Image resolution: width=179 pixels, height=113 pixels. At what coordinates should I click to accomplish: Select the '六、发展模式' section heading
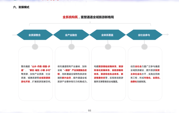[21, 7]
